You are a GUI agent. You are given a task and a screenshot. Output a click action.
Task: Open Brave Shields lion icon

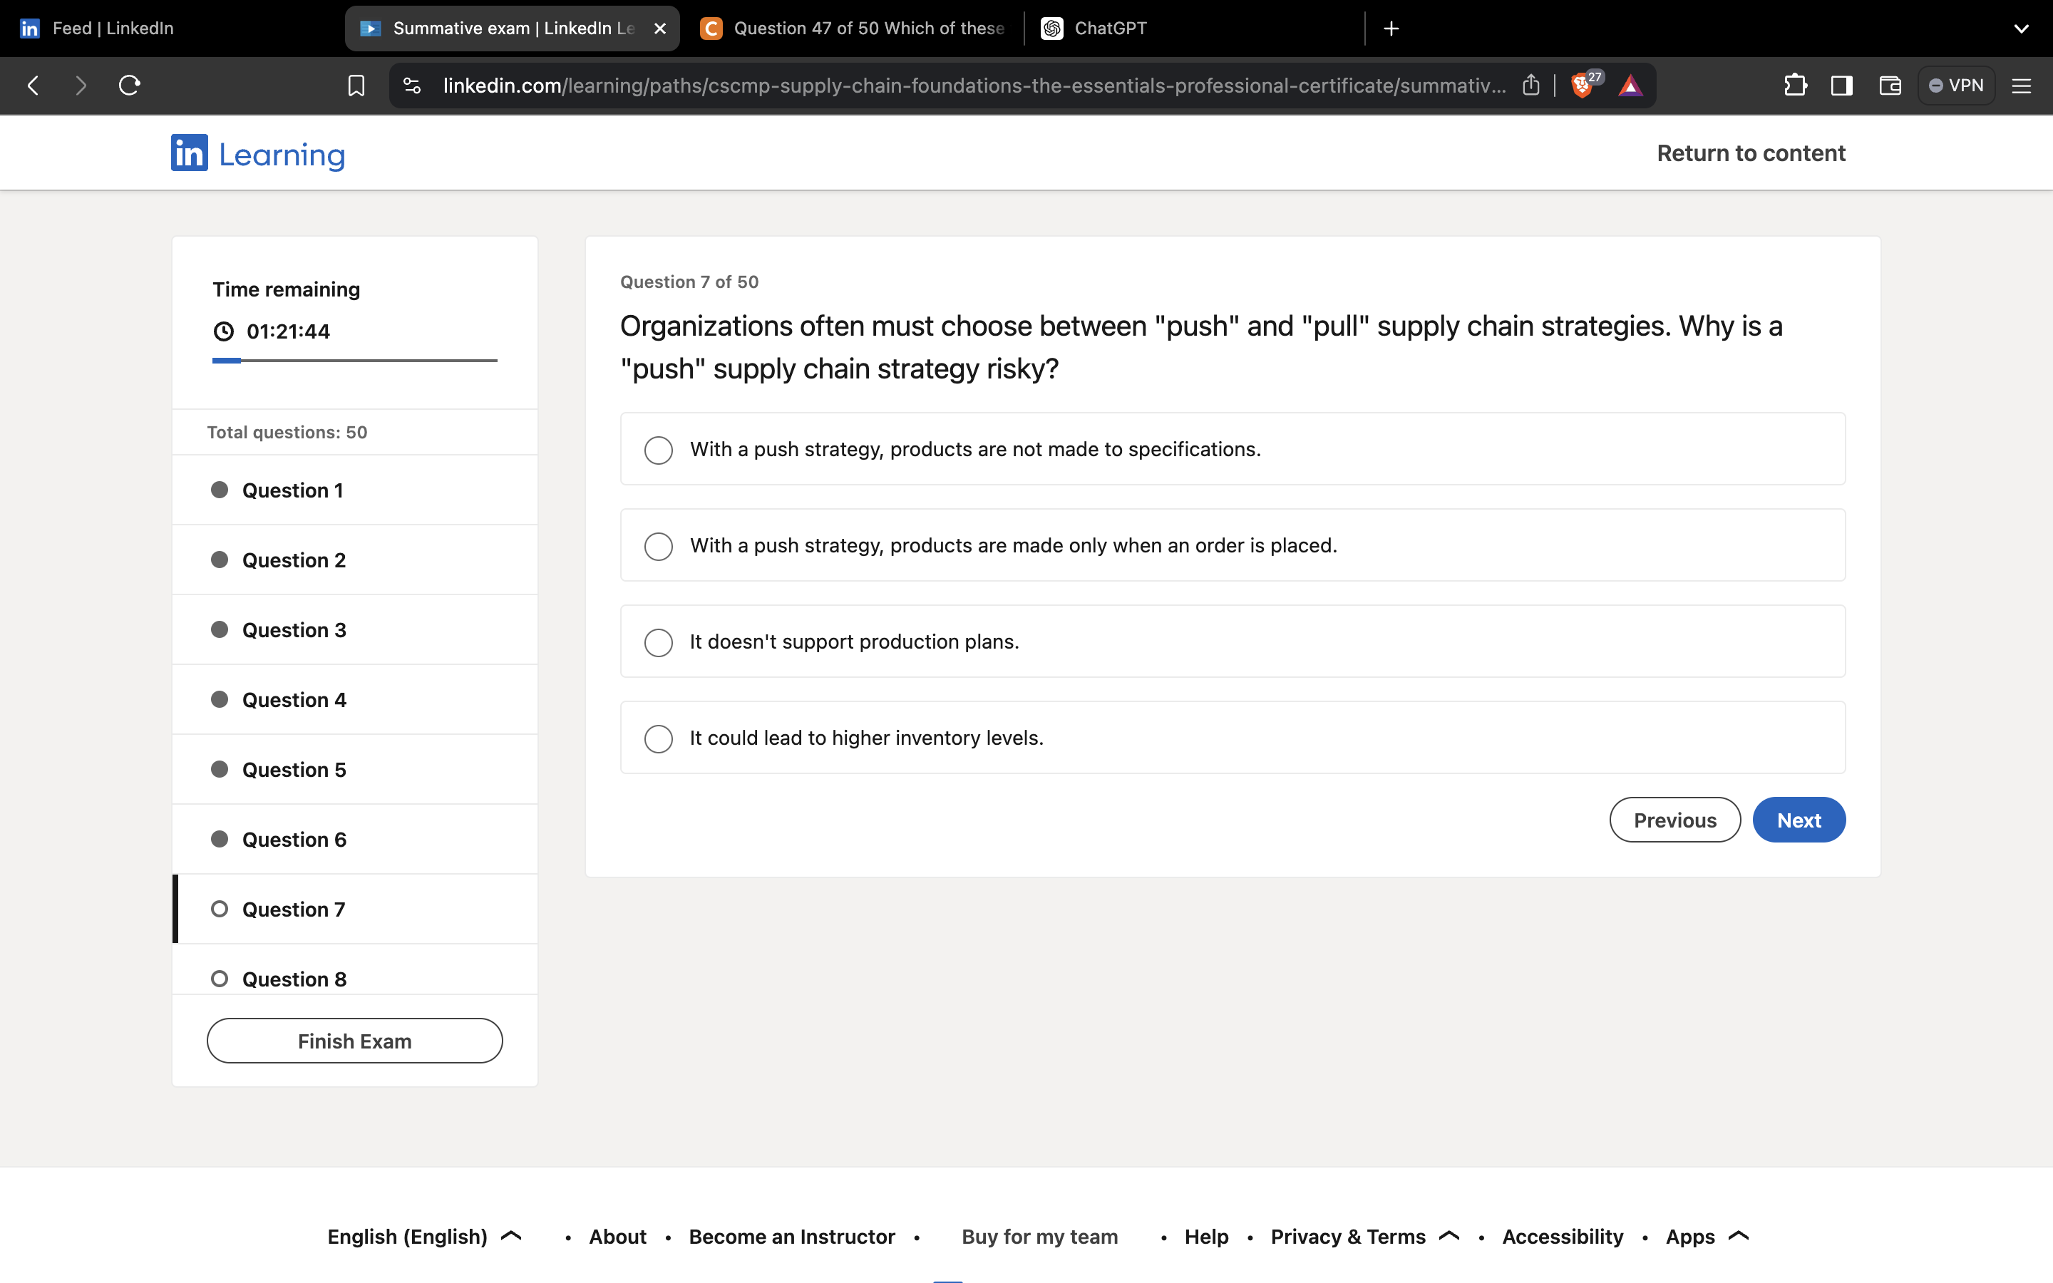point(1581,86)
